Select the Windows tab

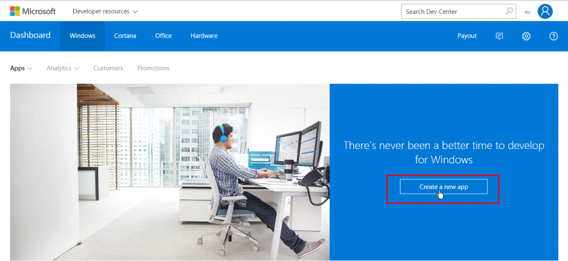click(83, 36)
